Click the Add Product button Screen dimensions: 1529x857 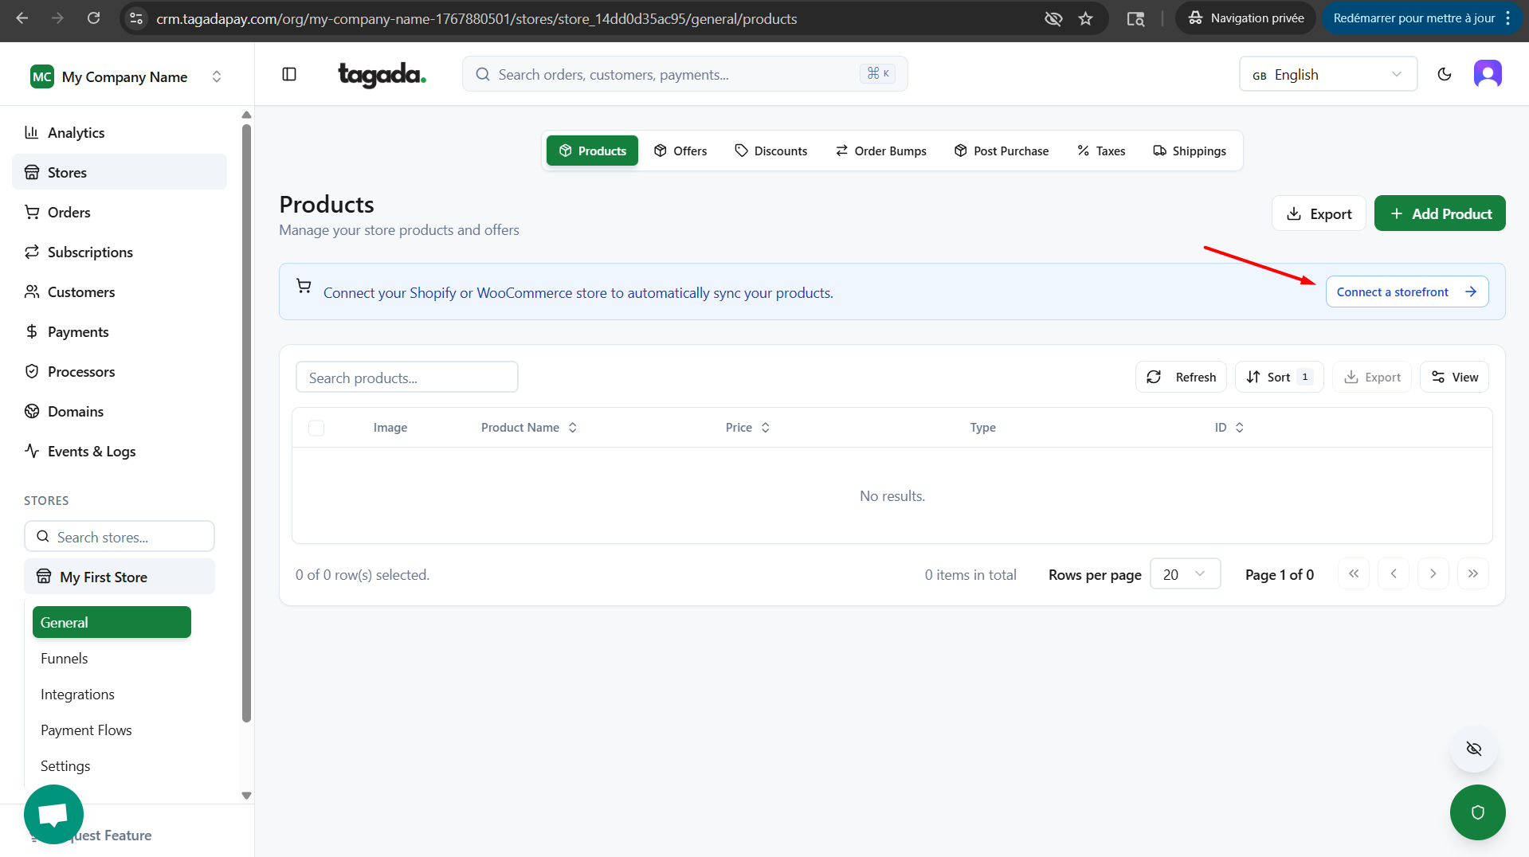coord(1439,213)
